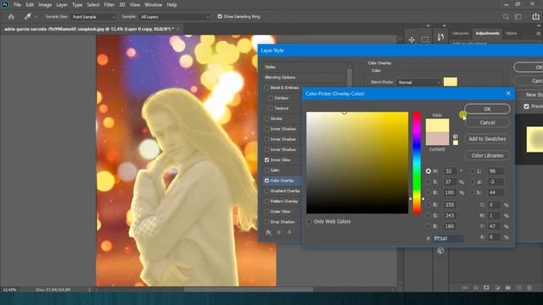Select the G green radio button
The width and height of the screenshot is (543, 305).
428,215
